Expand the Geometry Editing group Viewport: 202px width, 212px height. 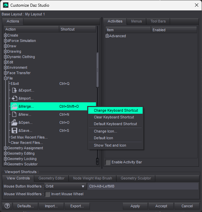5,153
